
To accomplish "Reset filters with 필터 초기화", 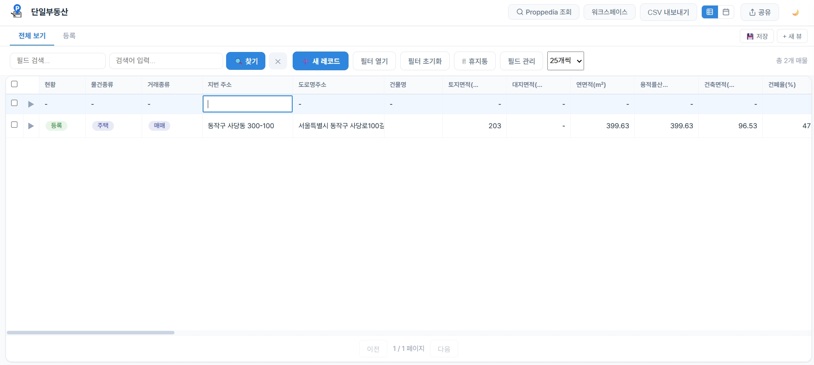I will 424,61.
